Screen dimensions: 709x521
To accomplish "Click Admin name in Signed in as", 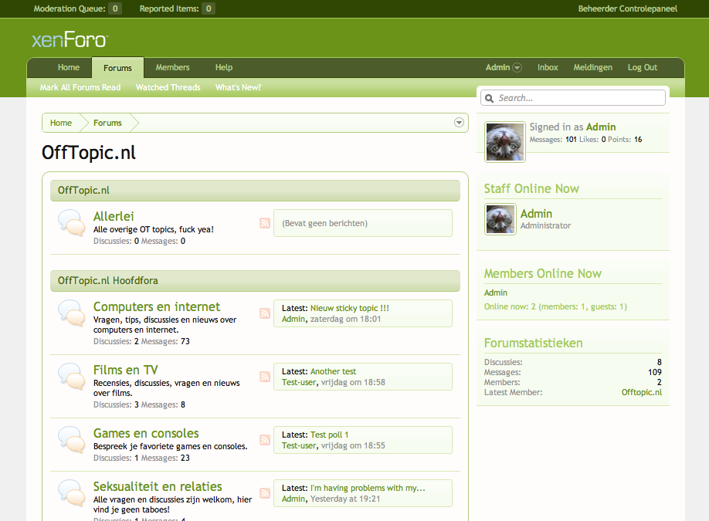I will pyautogui.click(x=600, y=127).
